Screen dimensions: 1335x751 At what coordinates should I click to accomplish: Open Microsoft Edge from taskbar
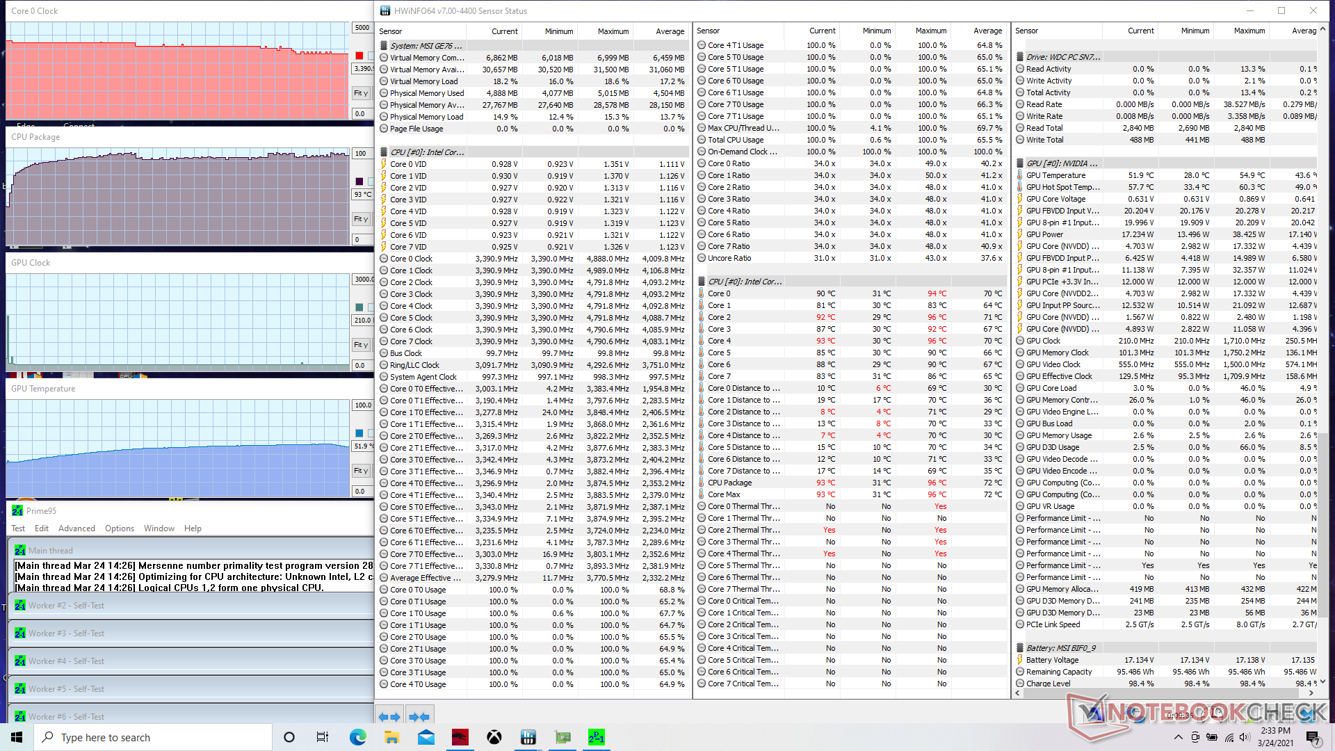point(357,737)
